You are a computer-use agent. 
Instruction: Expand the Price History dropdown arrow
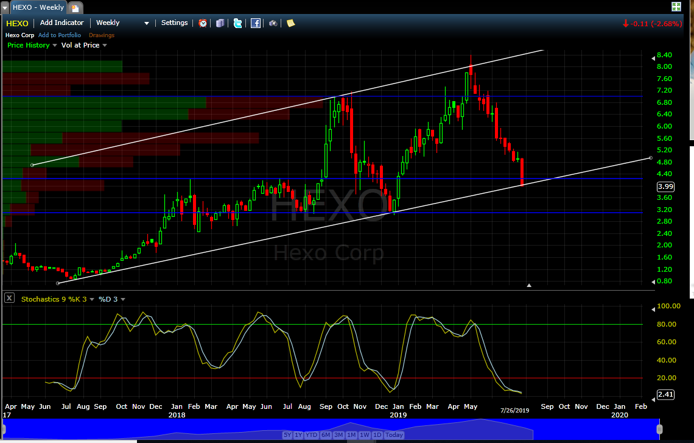55,45
